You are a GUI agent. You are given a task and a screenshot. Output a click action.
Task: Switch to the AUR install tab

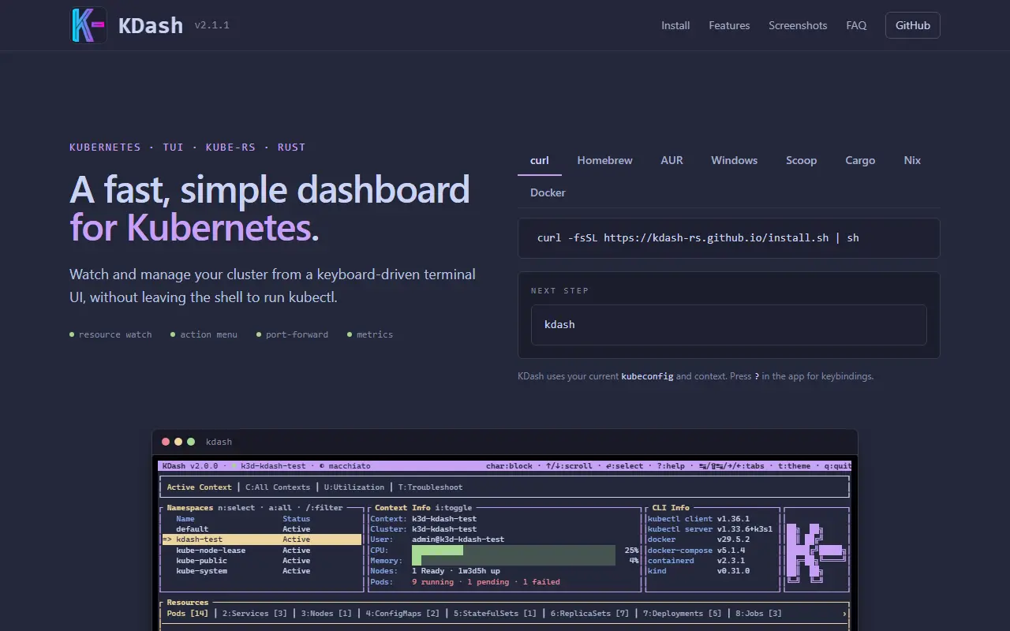coord(671,160)
